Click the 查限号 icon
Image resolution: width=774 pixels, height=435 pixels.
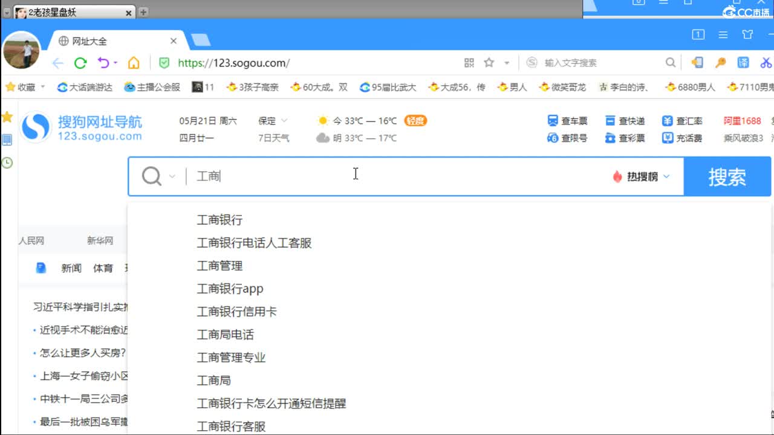click(553, 138)
